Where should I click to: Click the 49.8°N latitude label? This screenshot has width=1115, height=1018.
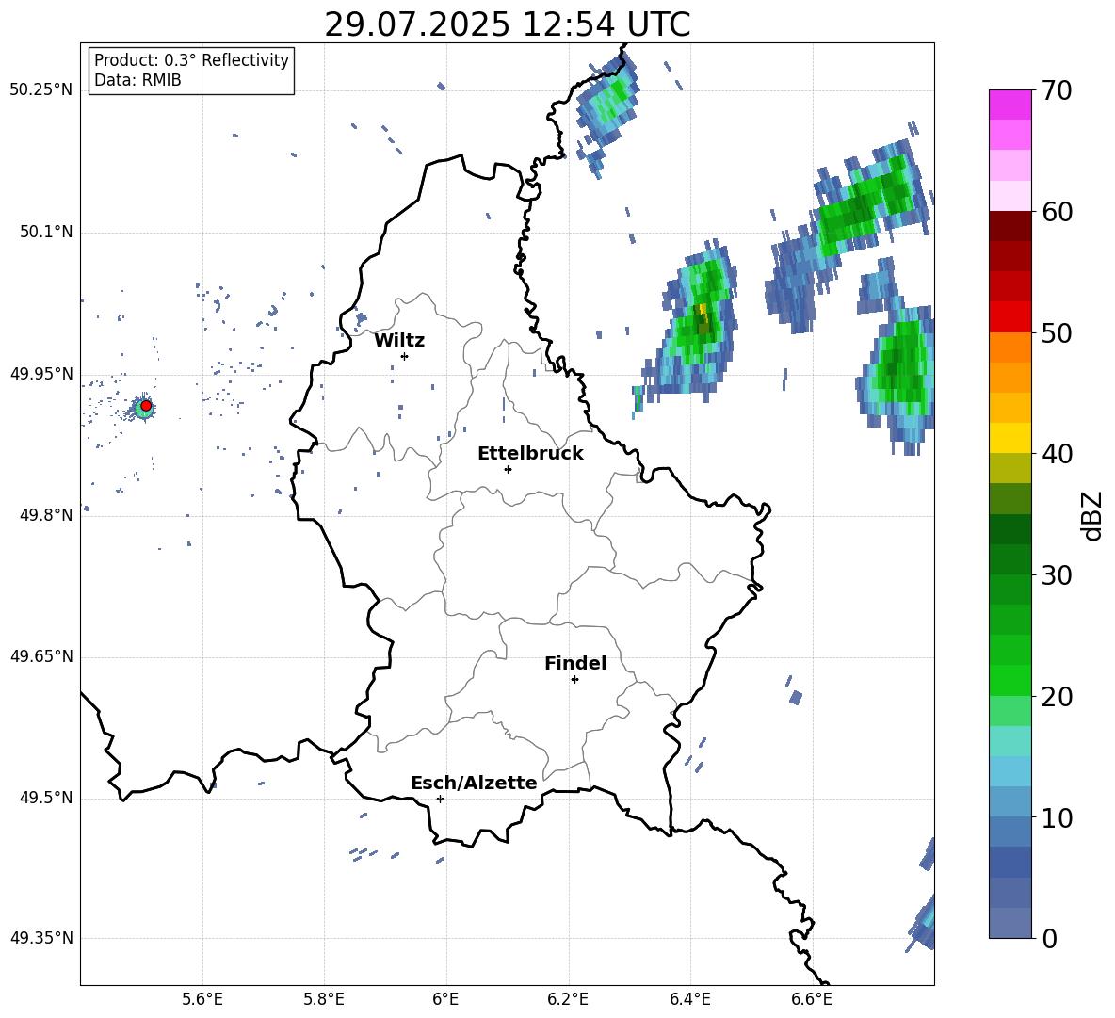(45, 515)
